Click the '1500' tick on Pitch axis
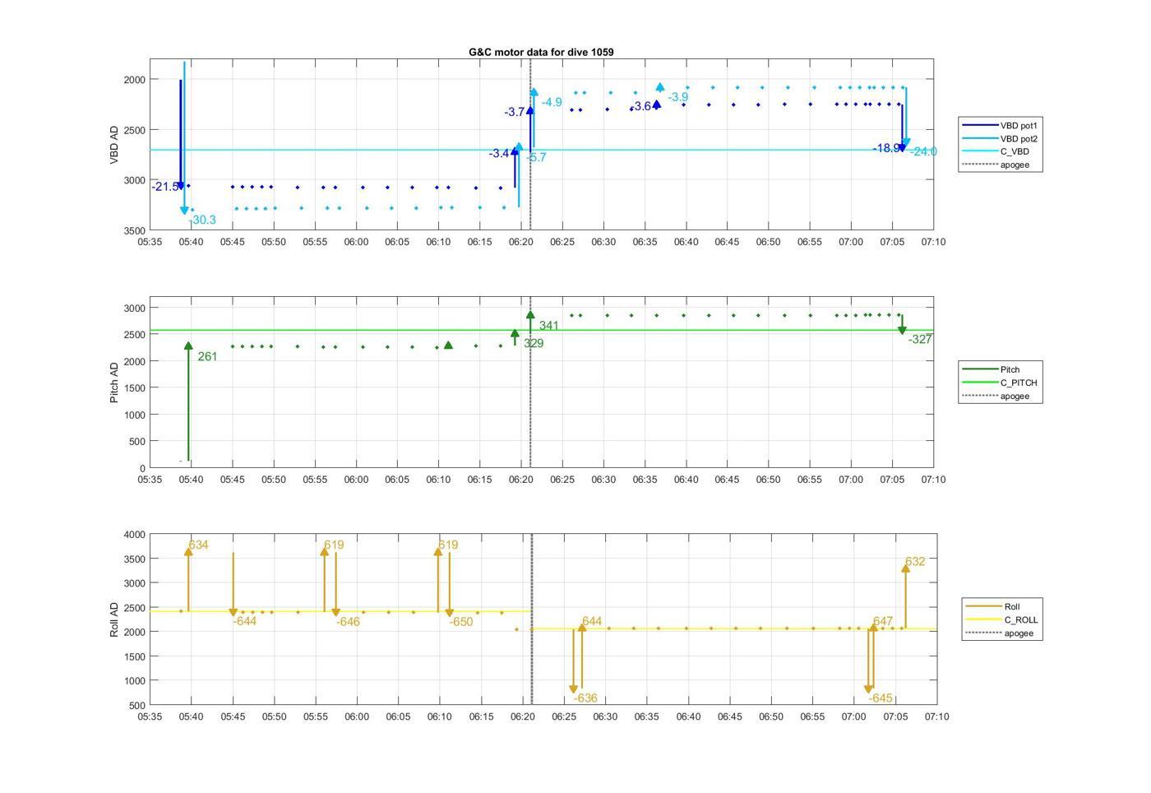Viewport: 1151px width, 793px height. (134, 388)
